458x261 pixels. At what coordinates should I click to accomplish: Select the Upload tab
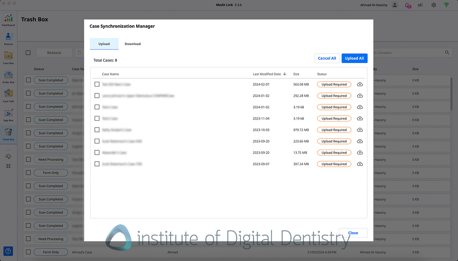pyautogui.click(x=104, y=44)
